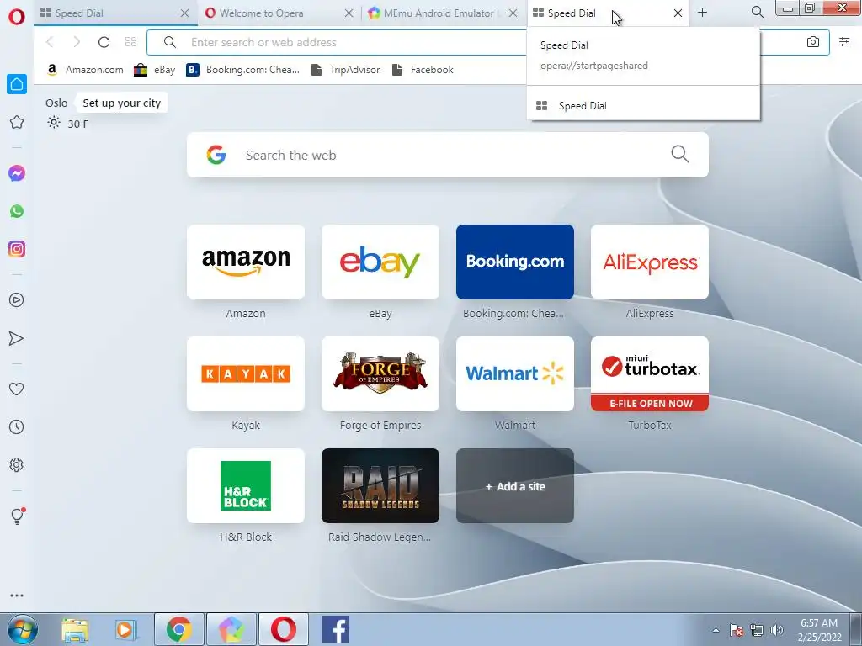This screenshot has width=862, height=646.
Task: Select Speed Dial entry in the tab preview popup
Action: point(643,105)
